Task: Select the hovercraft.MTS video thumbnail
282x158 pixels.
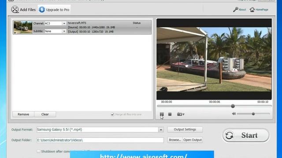Action: pyautogui.click(x=23, y=27)
